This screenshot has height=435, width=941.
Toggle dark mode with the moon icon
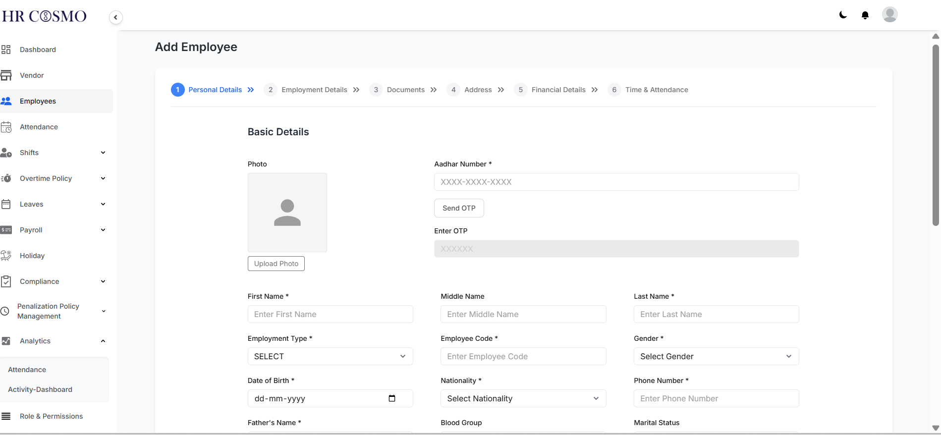(x=843, y=15)
